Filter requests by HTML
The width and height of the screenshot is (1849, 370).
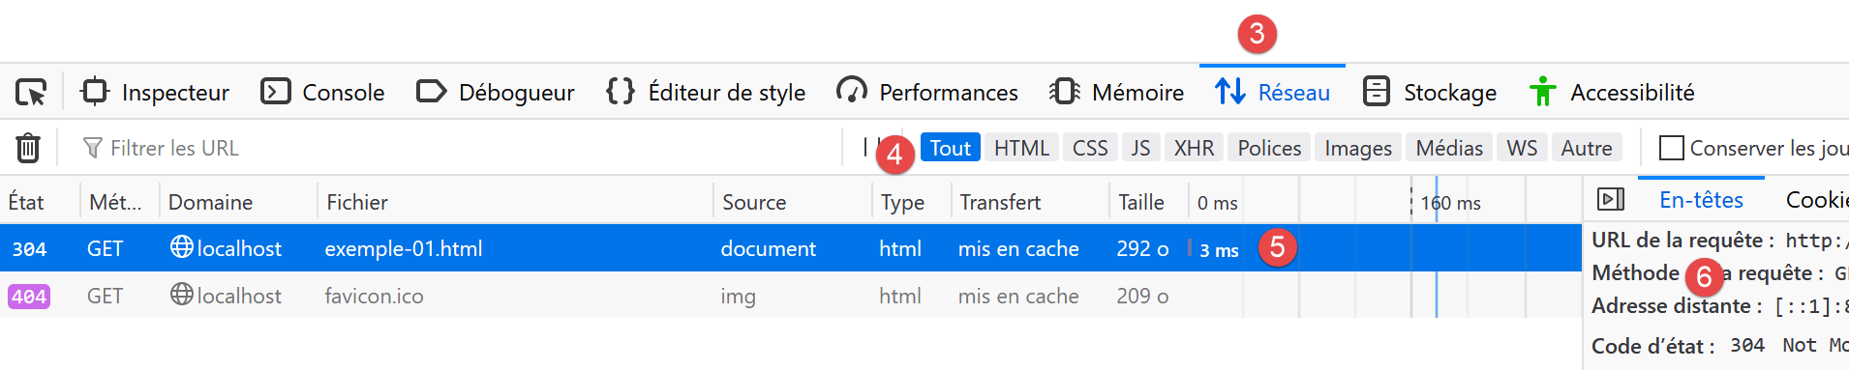tap(1021, 148)
